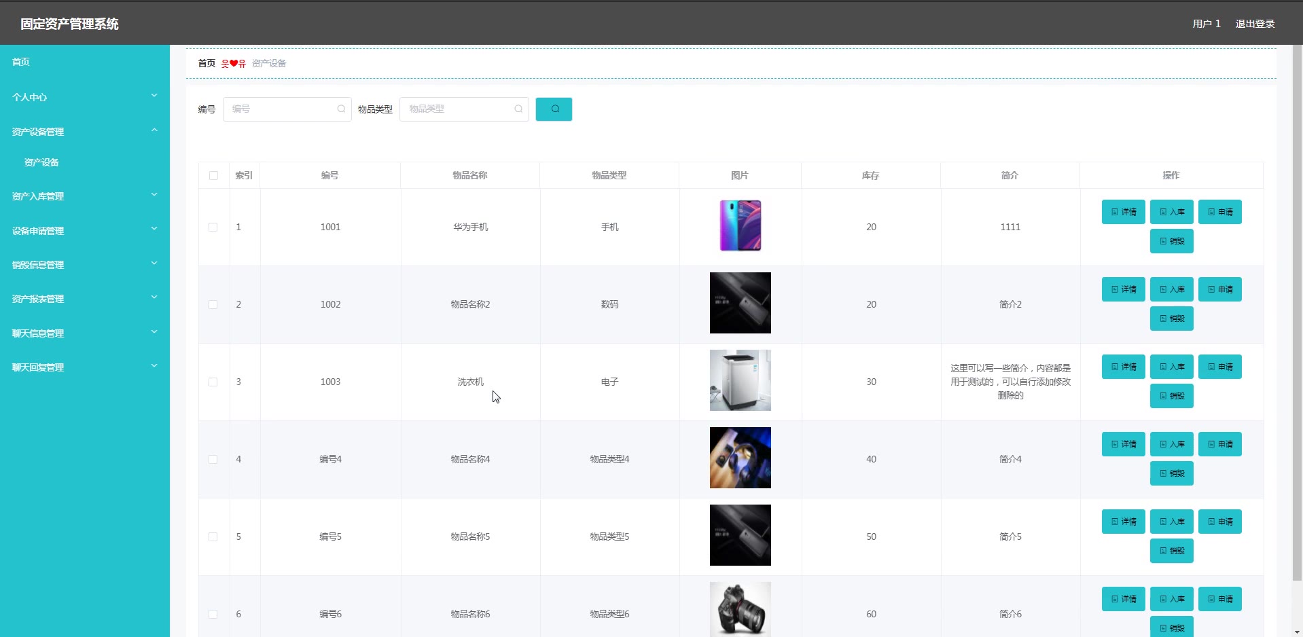
Task: Click 退出登录 to log out
Action: click(x=1255, y=24)
